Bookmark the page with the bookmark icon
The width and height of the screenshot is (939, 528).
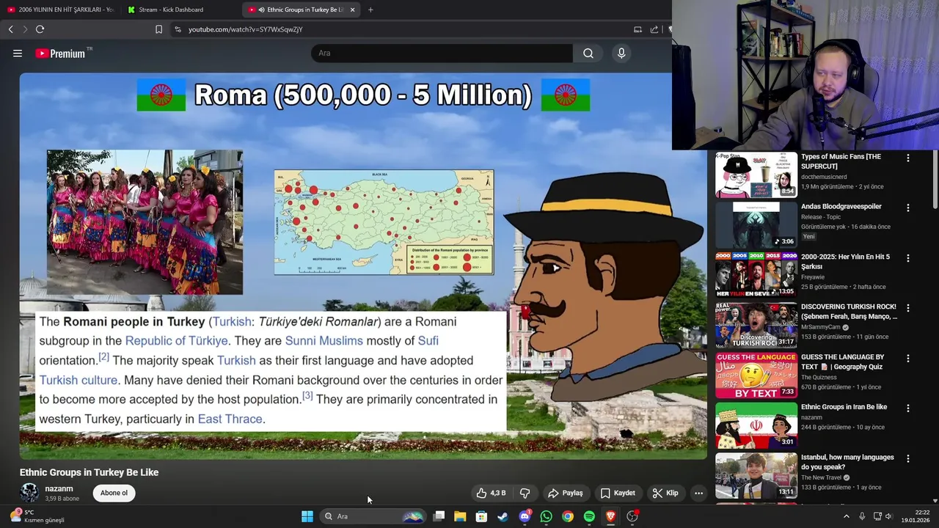(158, 29)
